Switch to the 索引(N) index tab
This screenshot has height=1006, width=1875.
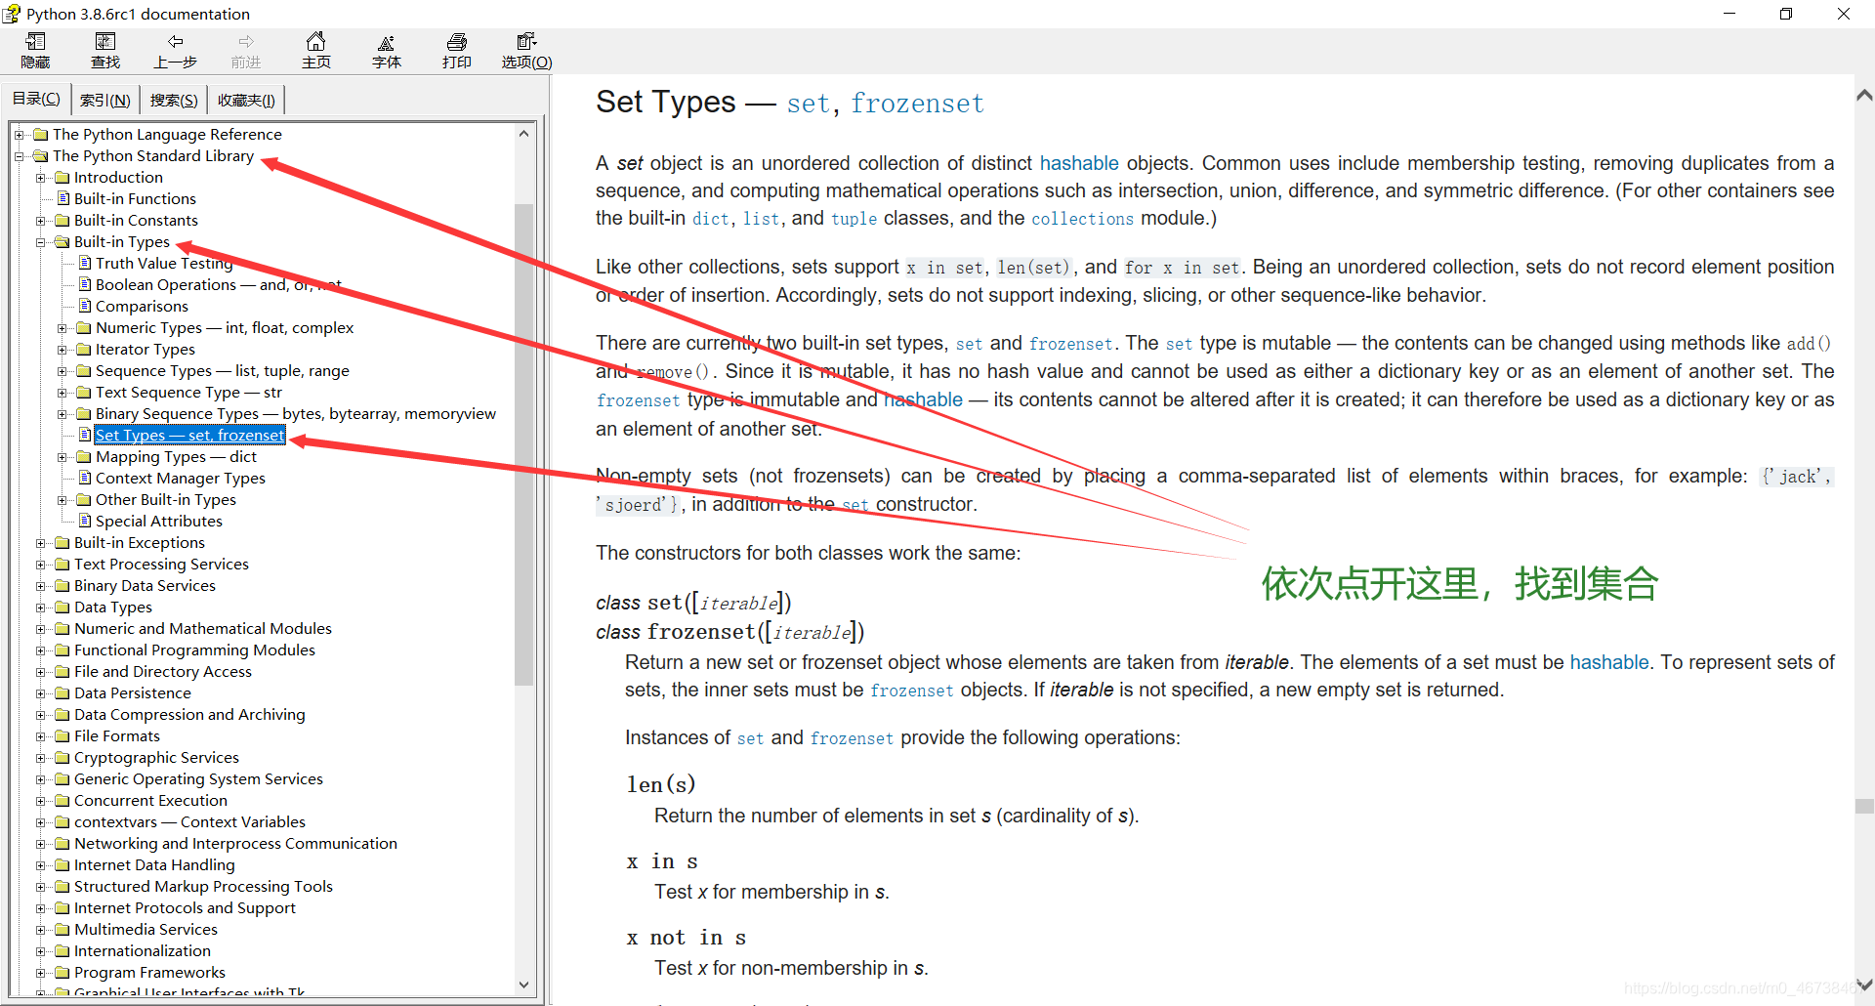[104, 100]
